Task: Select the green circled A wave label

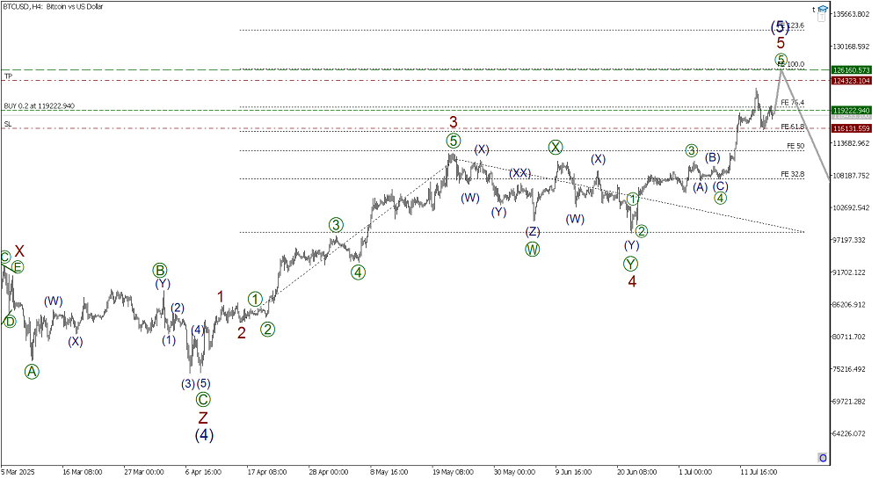Action: 32,372
